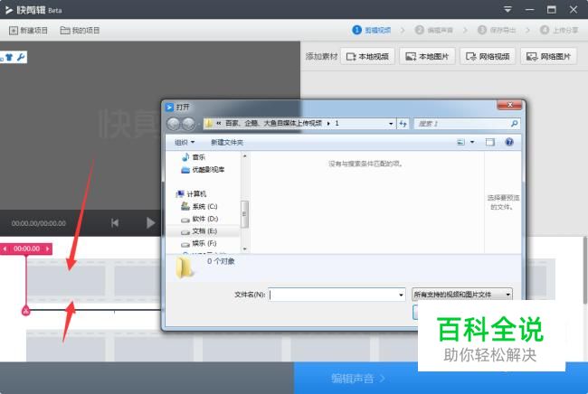Toggle the preview pane icon
This screenshot has height=394, width=588.
(489, 142)
